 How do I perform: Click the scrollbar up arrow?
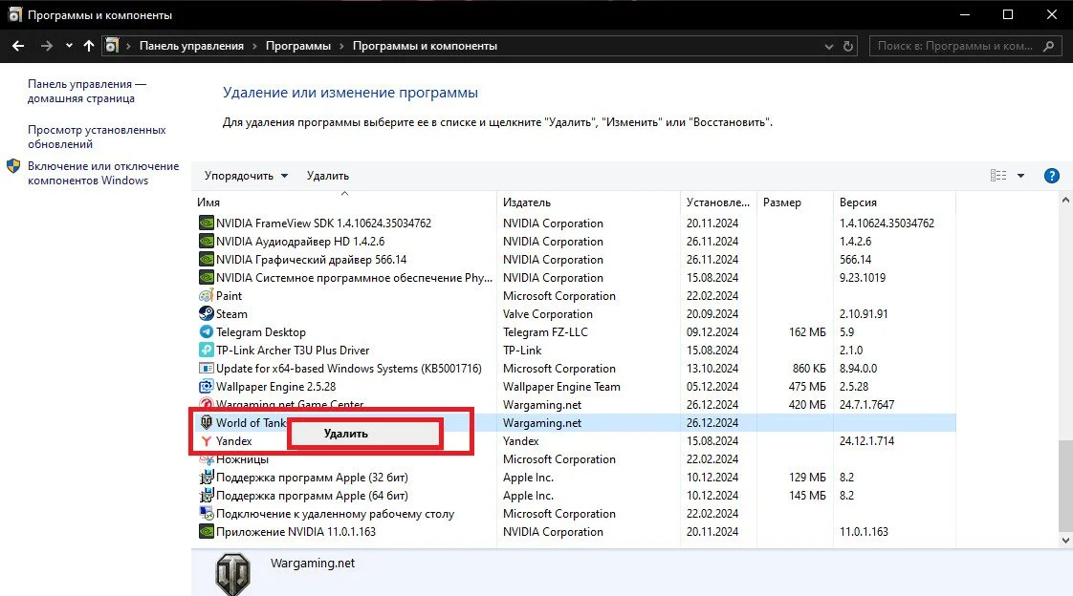click(x=1064, y=201)
